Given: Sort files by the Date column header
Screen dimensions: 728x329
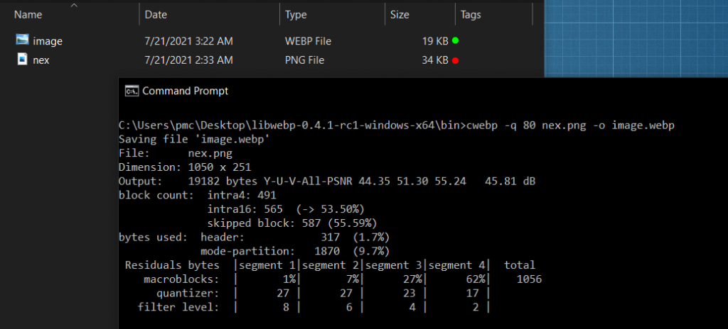Looking at the screenshot, I should point(156,14).
